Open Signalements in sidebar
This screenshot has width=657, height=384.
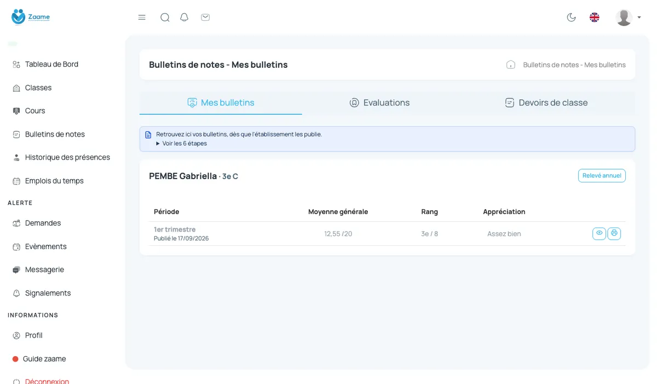tap(48, 293)
